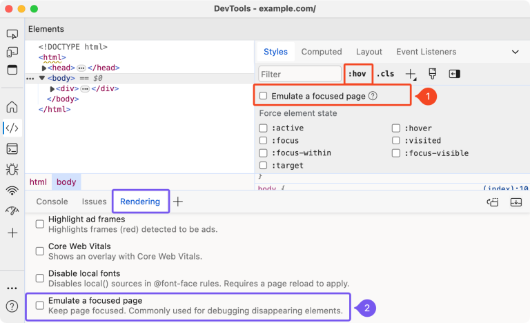Click the html breadcrumb item
This screenshot has width=530, height=323.
(x=38, y=182)
